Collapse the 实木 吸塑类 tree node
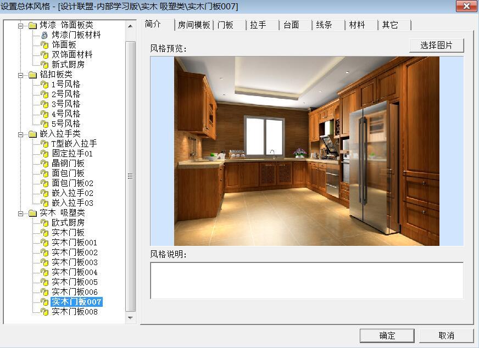The image size is (479, 348). 20,214
